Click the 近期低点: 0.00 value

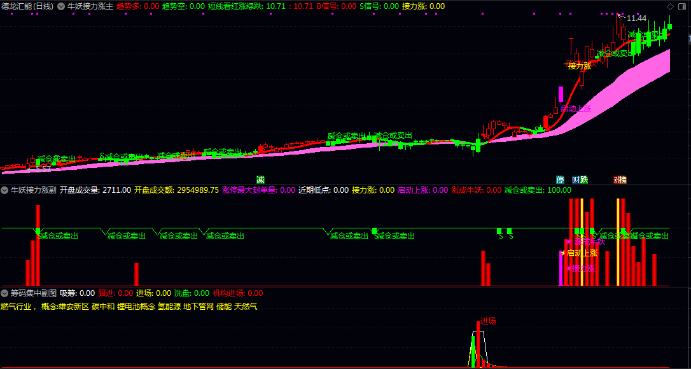pos(323,190)
